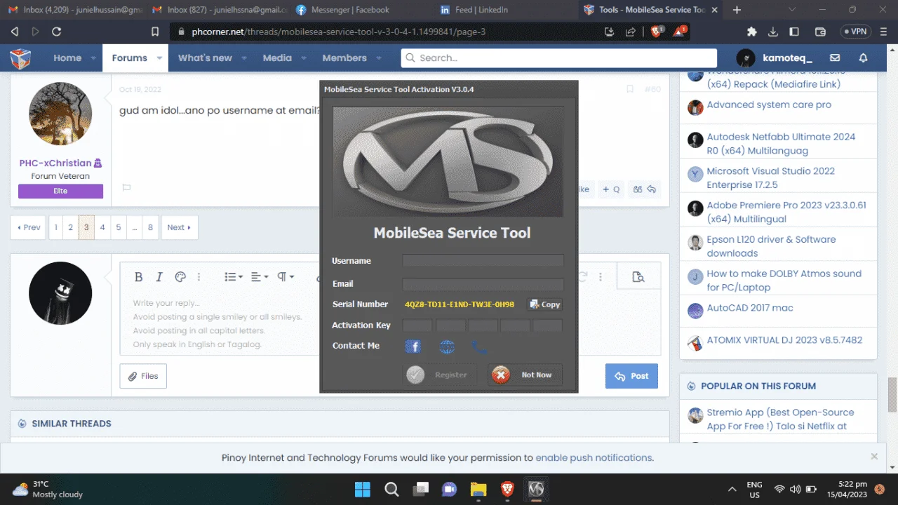Click the Not Now button
Screen dimensions: 898x505
click(525, 375)
